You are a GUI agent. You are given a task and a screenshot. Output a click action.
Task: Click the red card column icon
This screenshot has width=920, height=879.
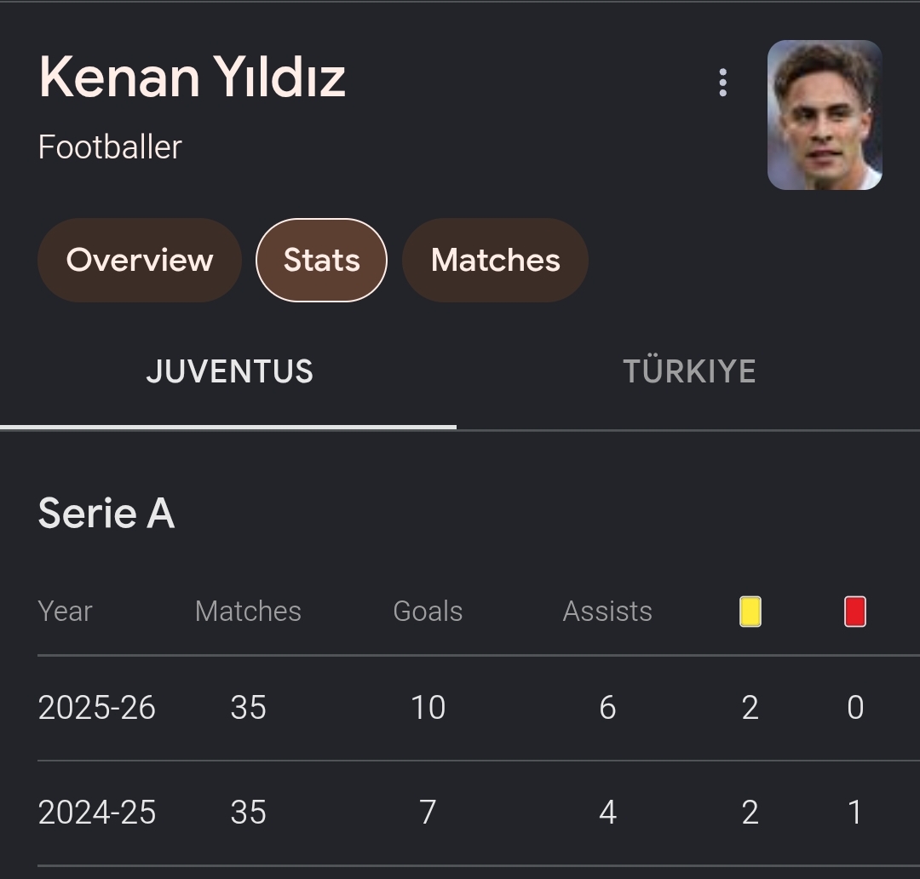[x=855, y=612]
